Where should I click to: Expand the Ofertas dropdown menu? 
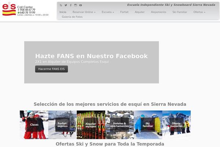(199, 12)
